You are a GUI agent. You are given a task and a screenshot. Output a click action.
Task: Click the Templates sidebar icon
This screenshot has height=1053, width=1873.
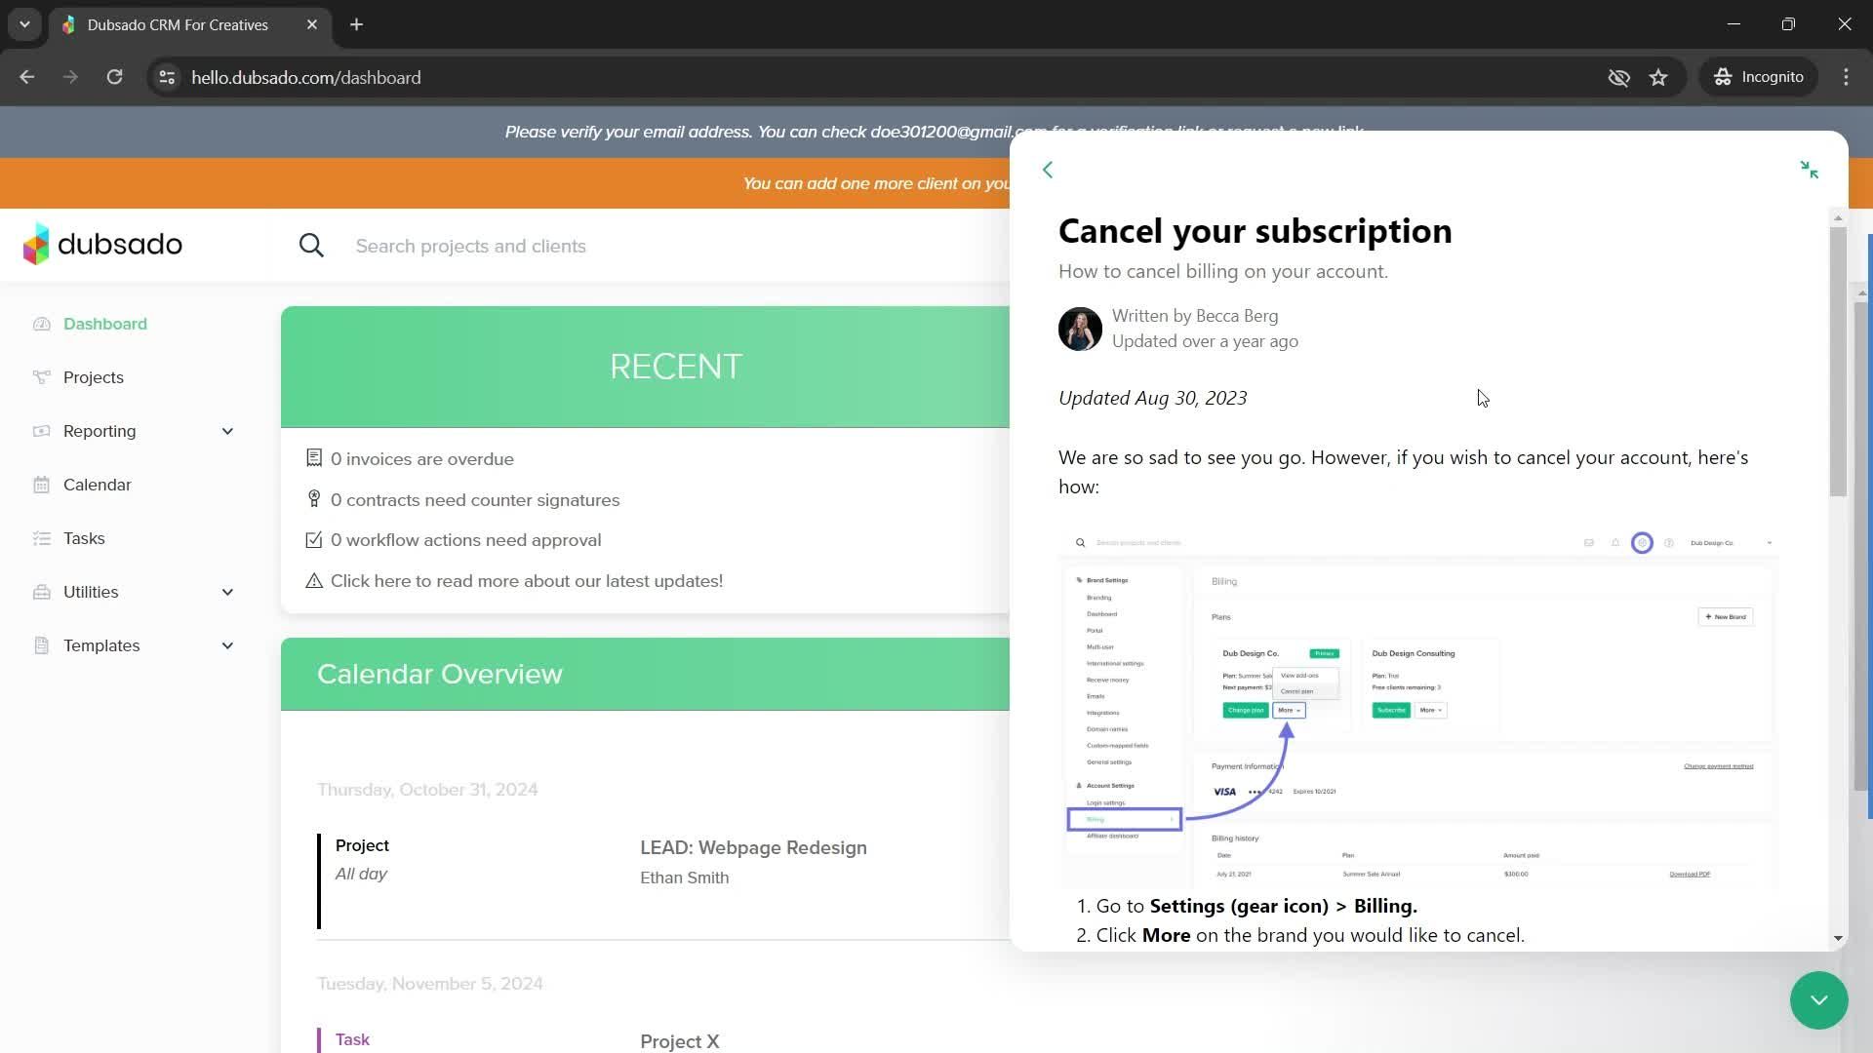coord(41,645)
